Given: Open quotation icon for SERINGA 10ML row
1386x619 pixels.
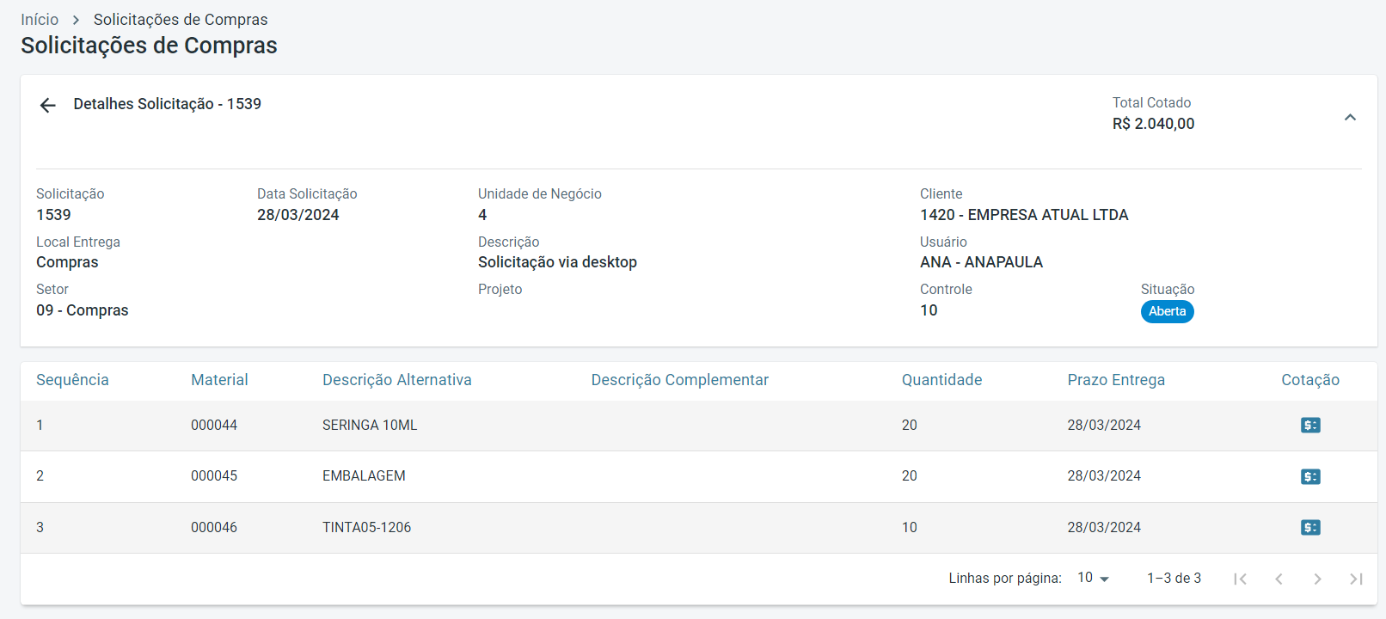Looking at the screenshot, I should (1310, 426).
